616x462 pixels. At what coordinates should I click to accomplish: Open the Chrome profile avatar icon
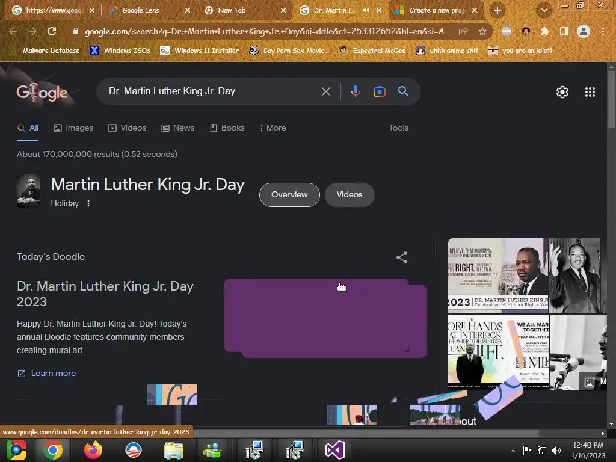coord(584,31)
